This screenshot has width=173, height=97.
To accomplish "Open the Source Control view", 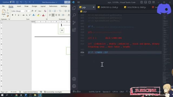I will pyautogui.click(x=74, y=23).
